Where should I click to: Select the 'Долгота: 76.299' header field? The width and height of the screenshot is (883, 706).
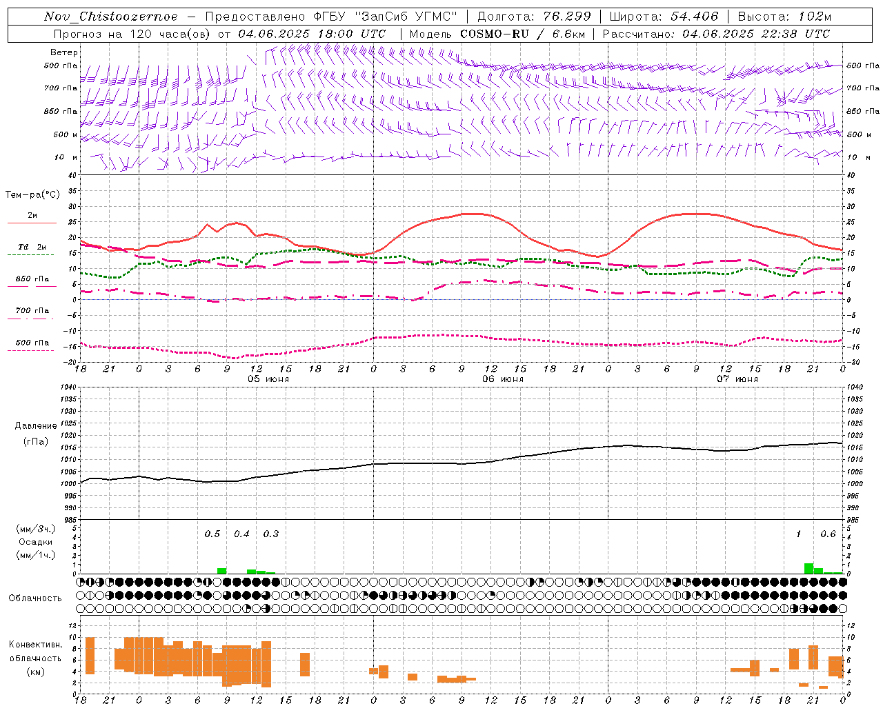(x=534, y=17)
